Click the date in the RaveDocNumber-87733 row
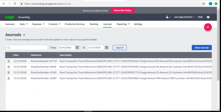The width and height of the screenshot is (221, 112). click(x=20, y=61)
